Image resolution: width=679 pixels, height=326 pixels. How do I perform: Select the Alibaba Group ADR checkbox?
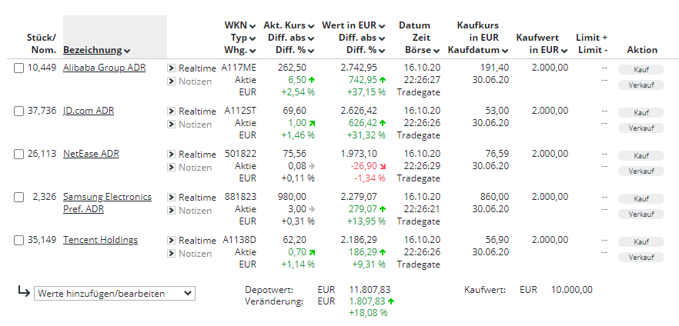pyautogui.click(x=18, y=68)
